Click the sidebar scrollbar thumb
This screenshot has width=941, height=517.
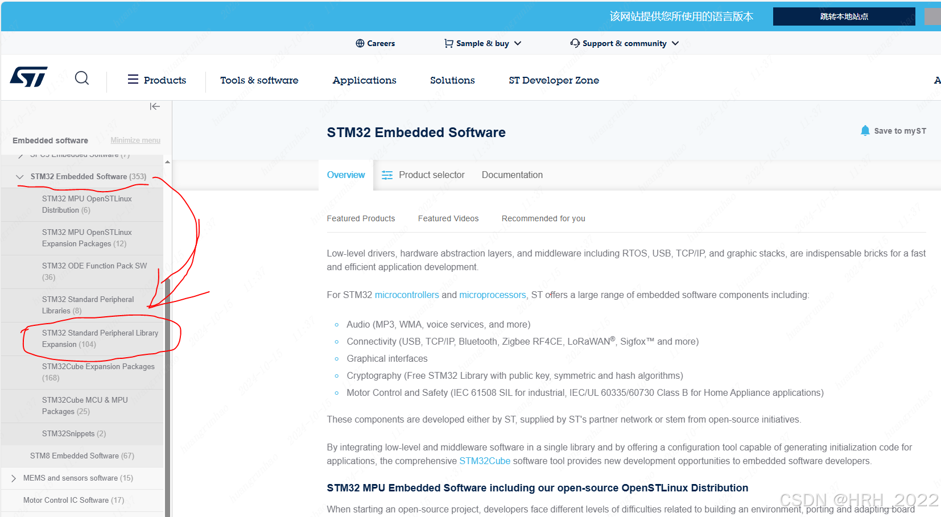tap(168, 398)
